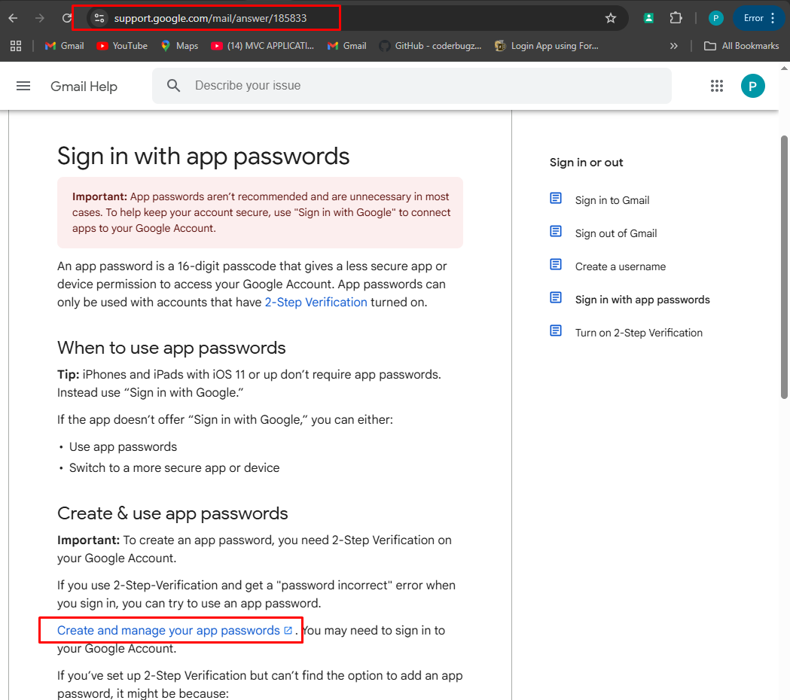The image size is (790, 700).
Task: Open the Google Account P avatar
Action: tap(752, 86)
